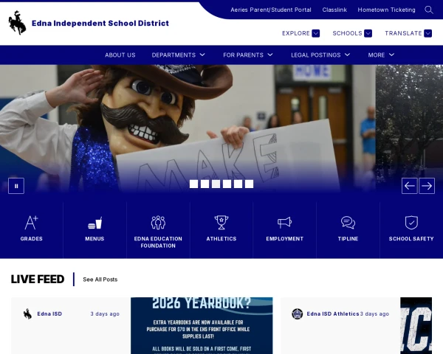Select the sixth slide indicator
This screenshot has height=354, width=443.
(250, 184)
